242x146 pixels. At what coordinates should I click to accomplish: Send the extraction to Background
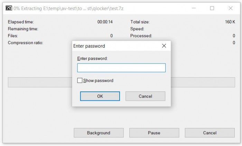(x=99, y=133)
